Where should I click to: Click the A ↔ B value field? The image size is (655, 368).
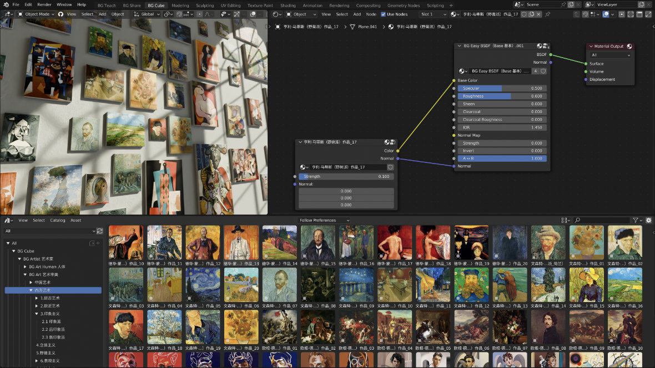point(502,159)
